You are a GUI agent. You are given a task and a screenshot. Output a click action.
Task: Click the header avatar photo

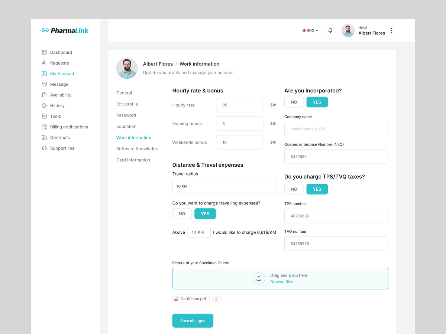(x=348, y=30)
